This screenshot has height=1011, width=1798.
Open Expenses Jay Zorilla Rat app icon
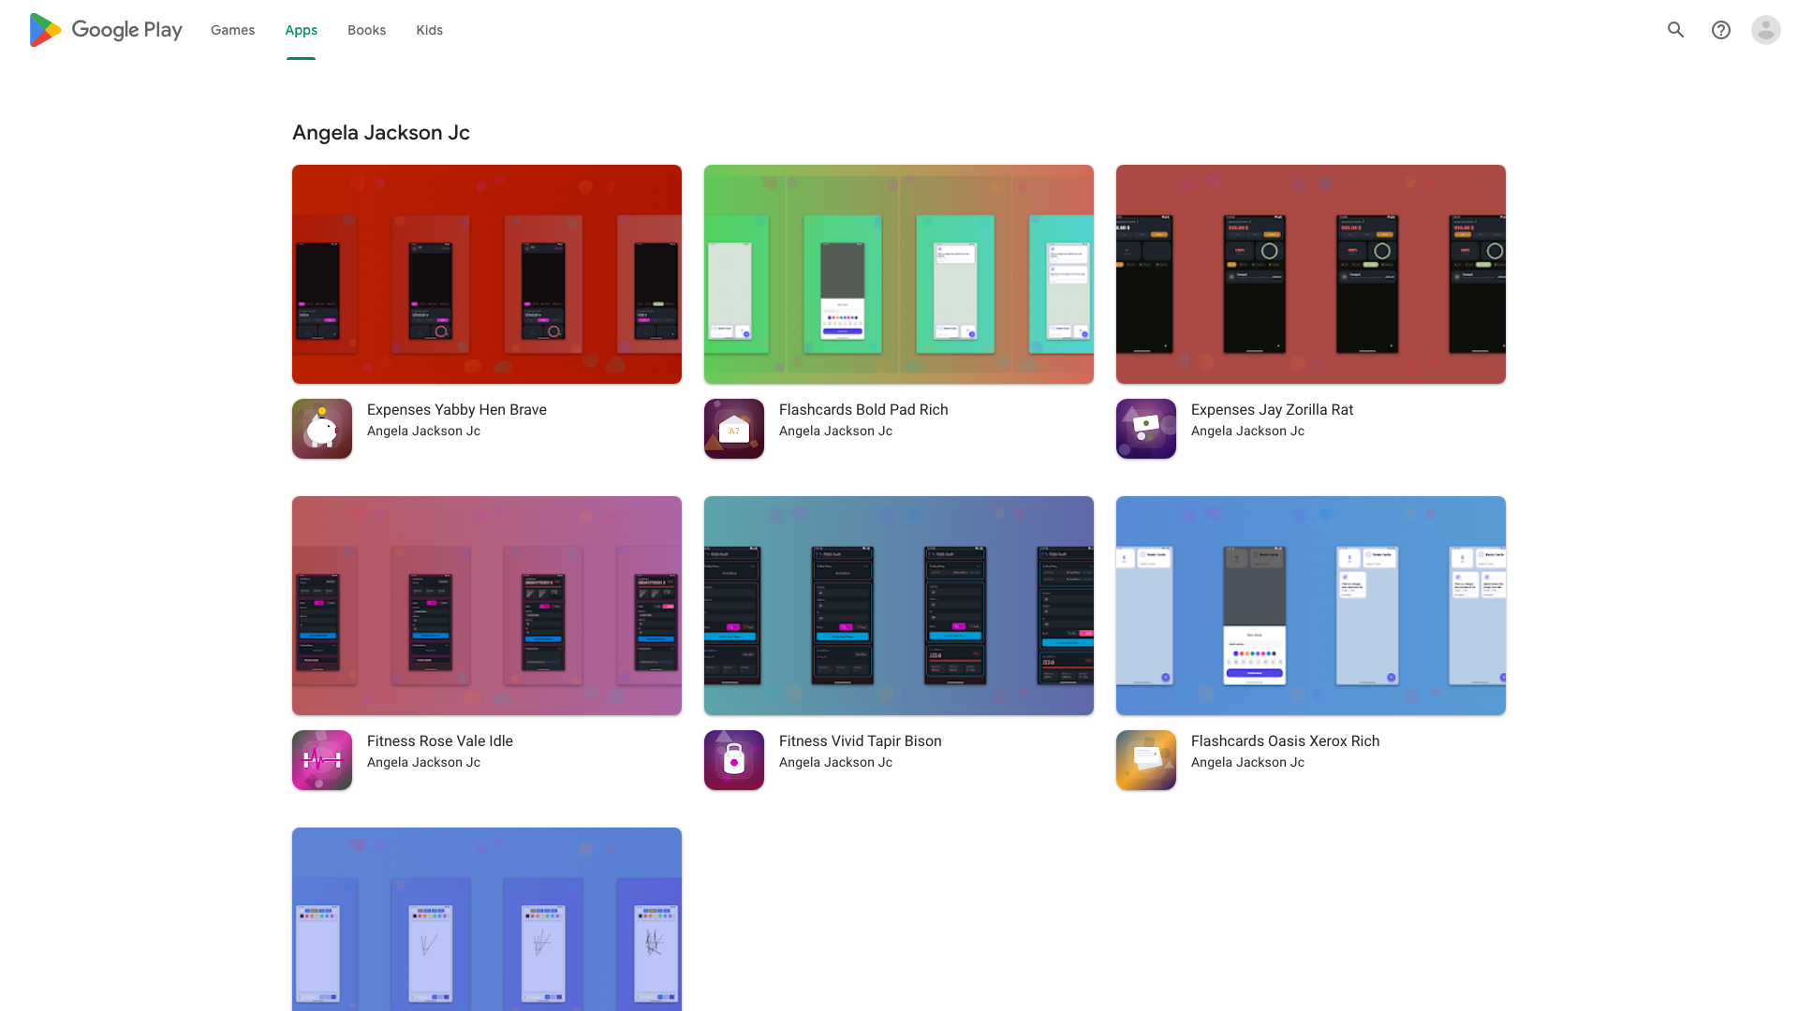tap(1146, 429)
